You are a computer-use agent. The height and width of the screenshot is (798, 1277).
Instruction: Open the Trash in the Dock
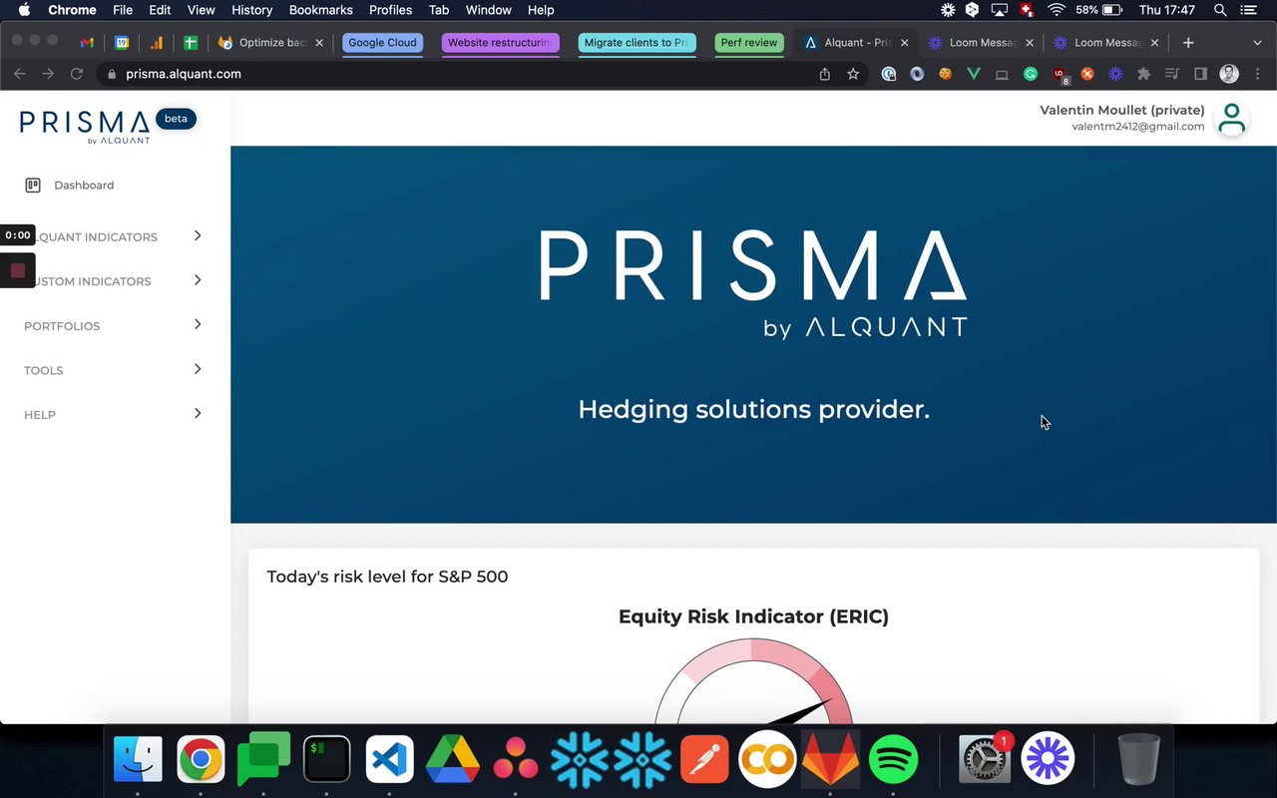click(1138, 759)
